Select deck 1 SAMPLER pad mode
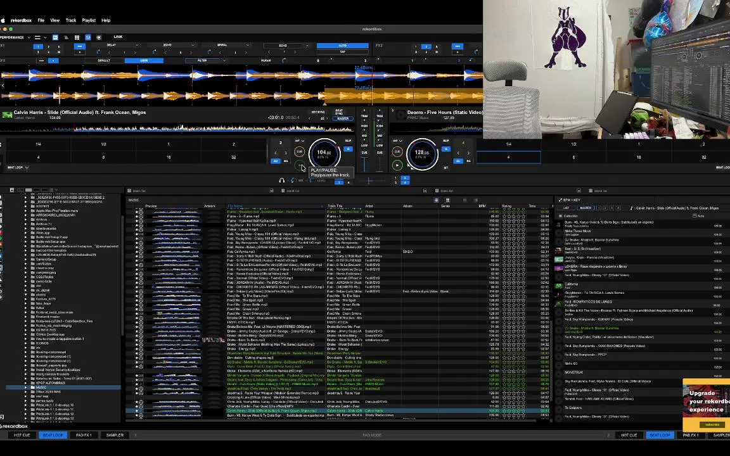 tap(115, 435)
